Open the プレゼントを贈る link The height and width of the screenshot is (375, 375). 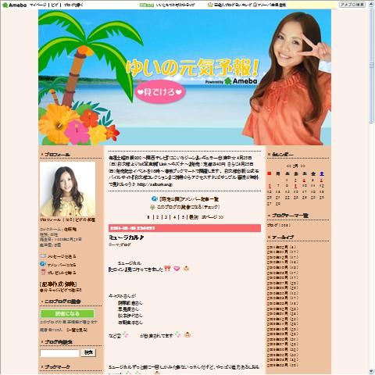(x=62, y=273)
